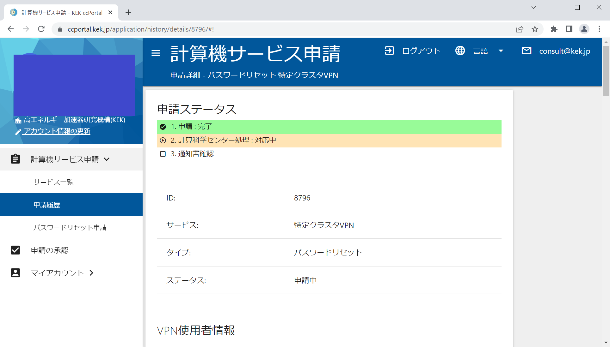The width and height of the screenshot is (610, 347).
Task: Click the scrollbar down arrow
Action: (606, 343)
